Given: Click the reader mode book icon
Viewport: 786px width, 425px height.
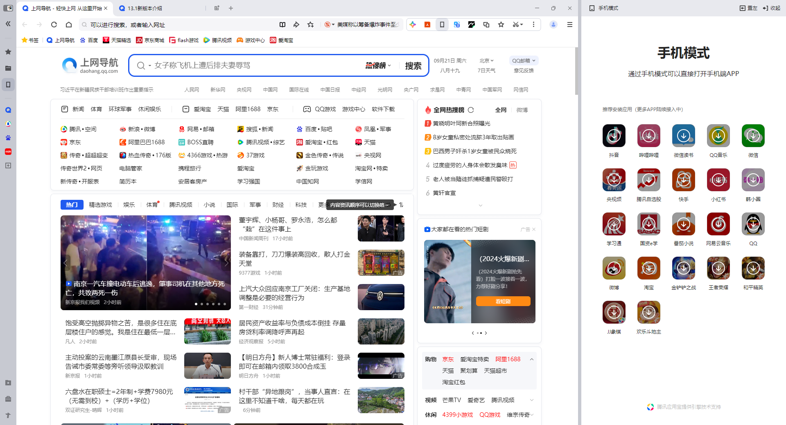Looking at the screenshot, I should (x=282, y=25).
